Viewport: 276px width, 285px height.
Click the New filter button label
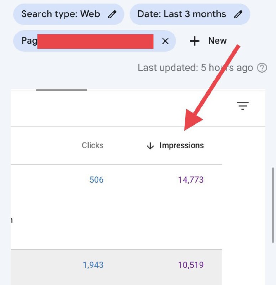point(217,41)
